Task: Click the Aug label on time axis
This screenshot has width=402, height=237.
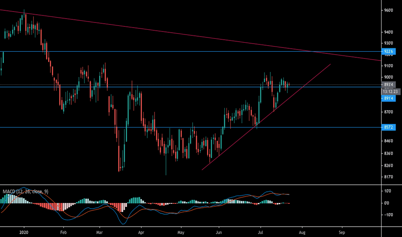Action: [x=302, y=232]
